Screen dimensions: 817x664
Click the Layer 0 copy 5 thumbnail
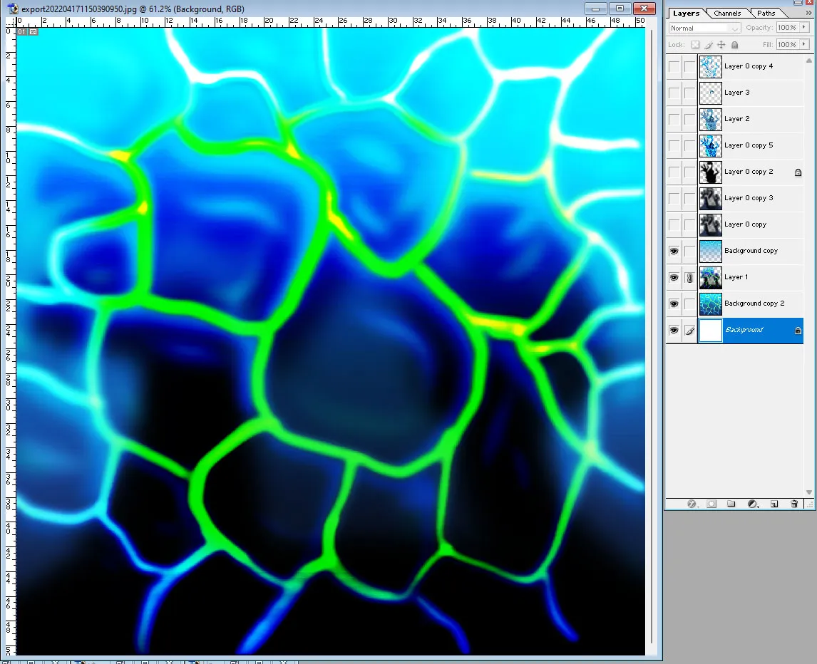tap(710, 145)
